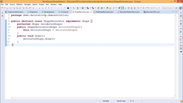Expand the Next Annotation dropdown
The width and height of the screenshot is (183, 103).
tap(141, 8)
